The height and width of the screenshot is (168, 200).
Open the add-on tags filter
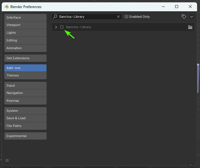pos(184,17)
